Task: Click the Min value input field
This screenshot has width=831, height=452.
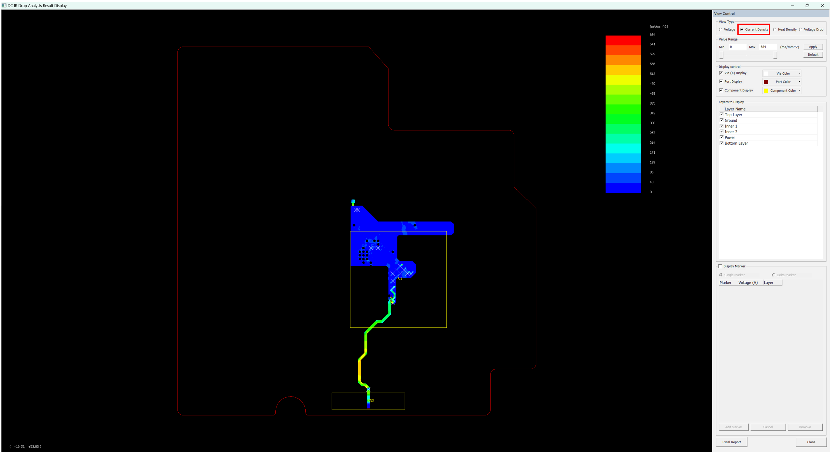Action: click(737, 47)
